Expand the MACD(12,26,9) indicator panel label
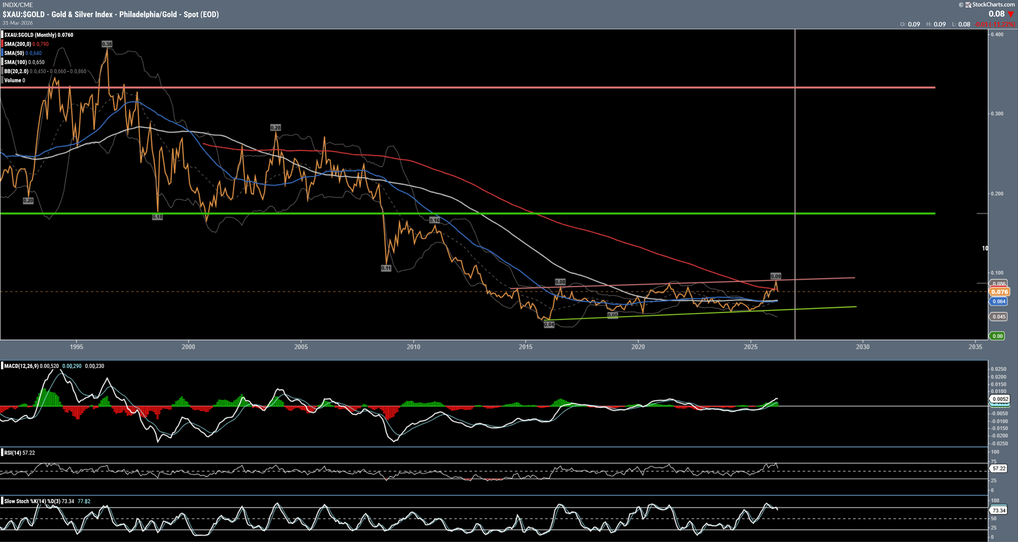This screenshot has width=1018, height=542. tap(21, 366)
